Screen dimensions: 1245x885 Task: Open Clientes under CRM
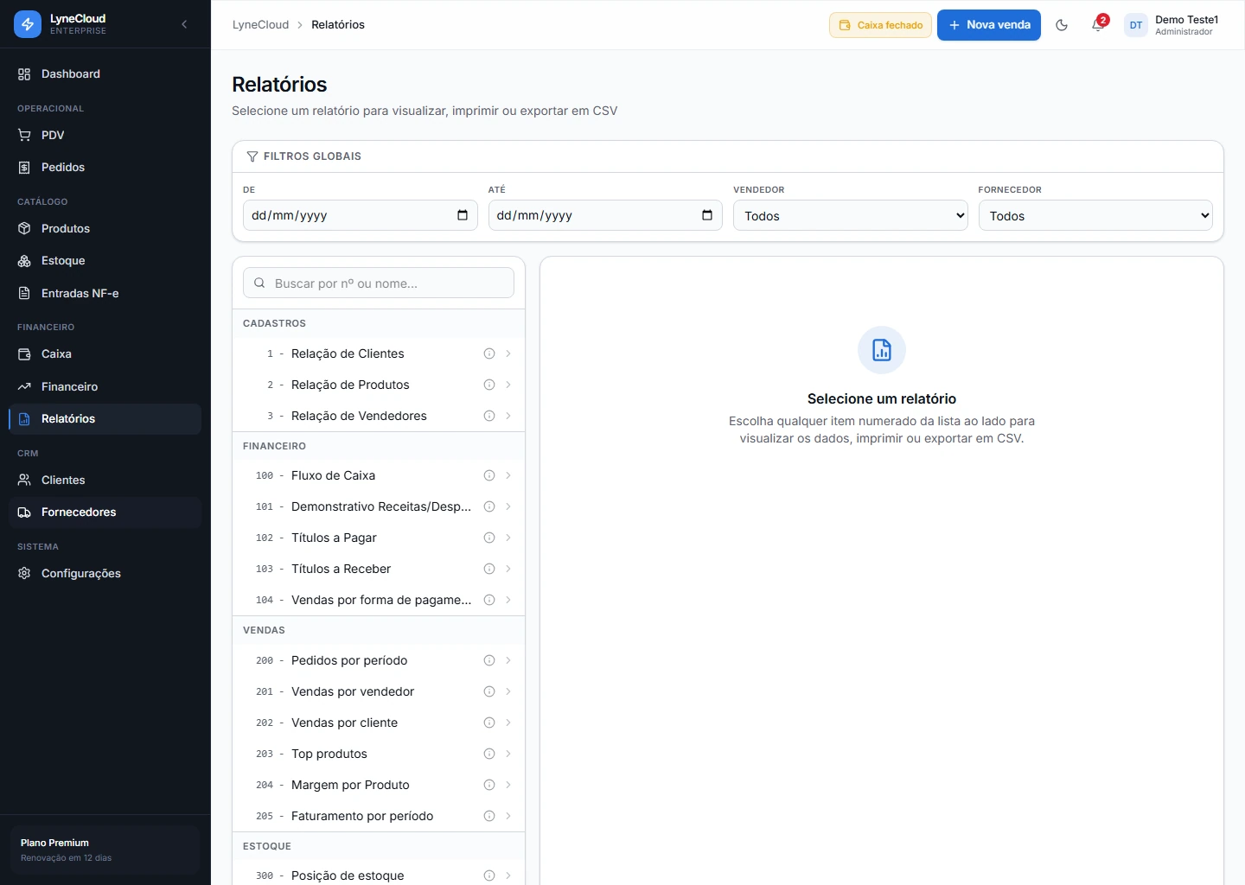(x=105, y=480)
